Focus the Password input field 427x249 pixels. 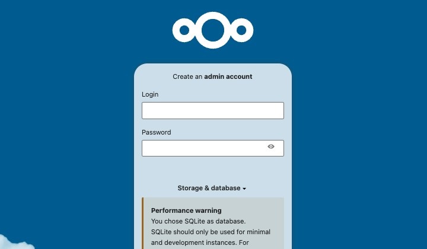[x=202, y=148]
